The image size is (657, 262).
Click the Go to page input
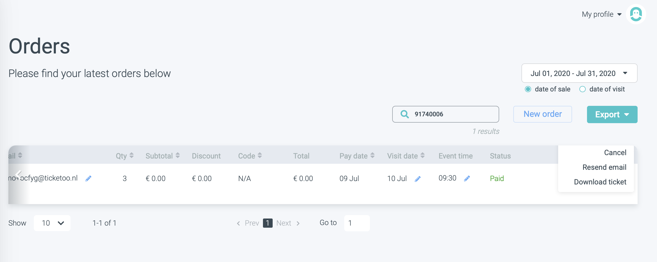pos(357,223)
